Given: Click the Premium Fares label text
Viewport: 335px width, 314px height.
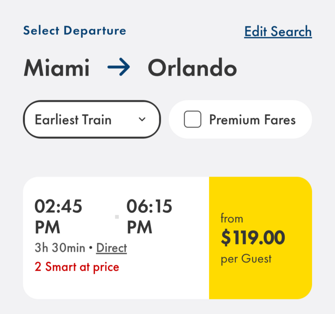Looking at the screenshot, I should click(252, 120).
